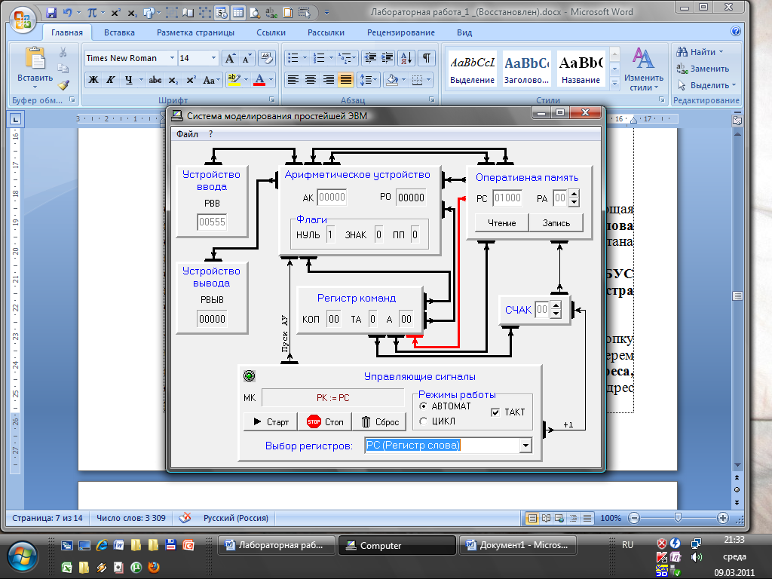Open the Times New Roman font dropdown
Screen dimensions: 772x579
172,58
